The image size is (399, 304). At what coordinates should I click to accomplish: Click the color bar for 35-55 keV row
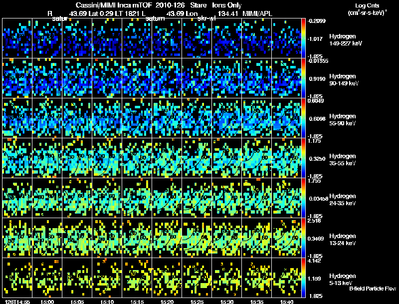pyautogui.click(x=303, y=158)
